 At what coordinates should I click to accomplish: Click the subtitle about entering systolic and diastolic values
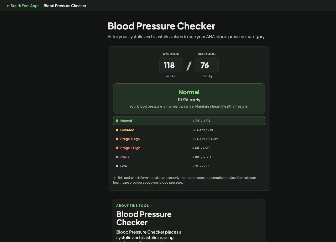187,37
